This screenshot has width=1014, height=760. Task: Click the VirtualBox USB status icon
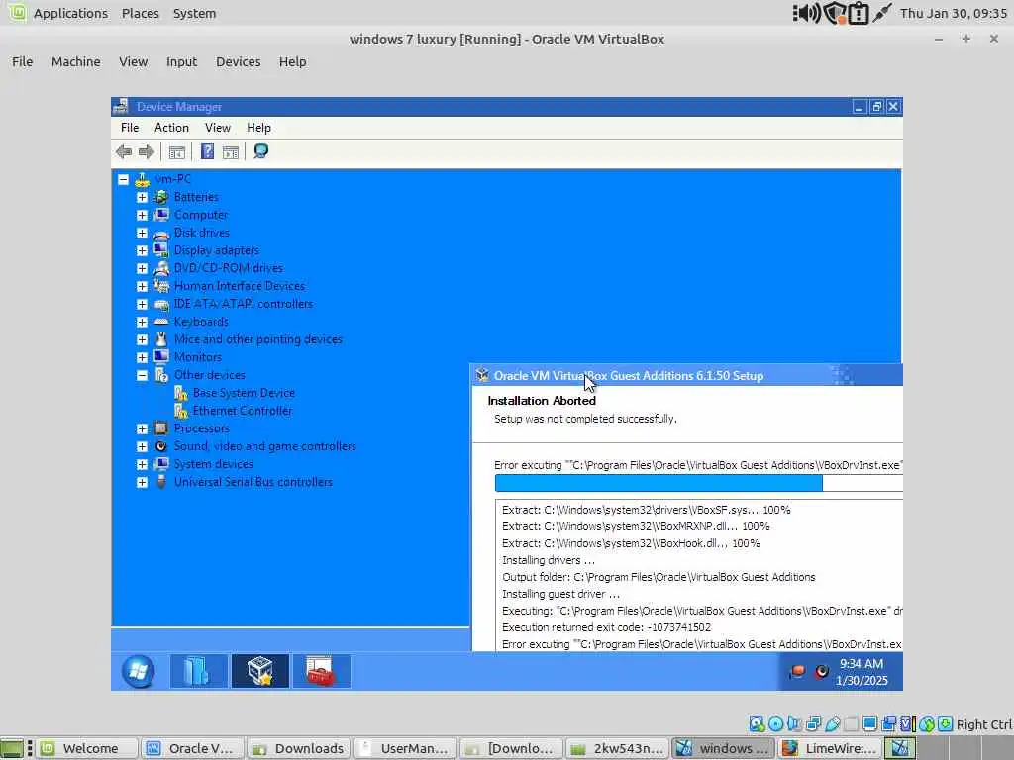pos(832,724)
